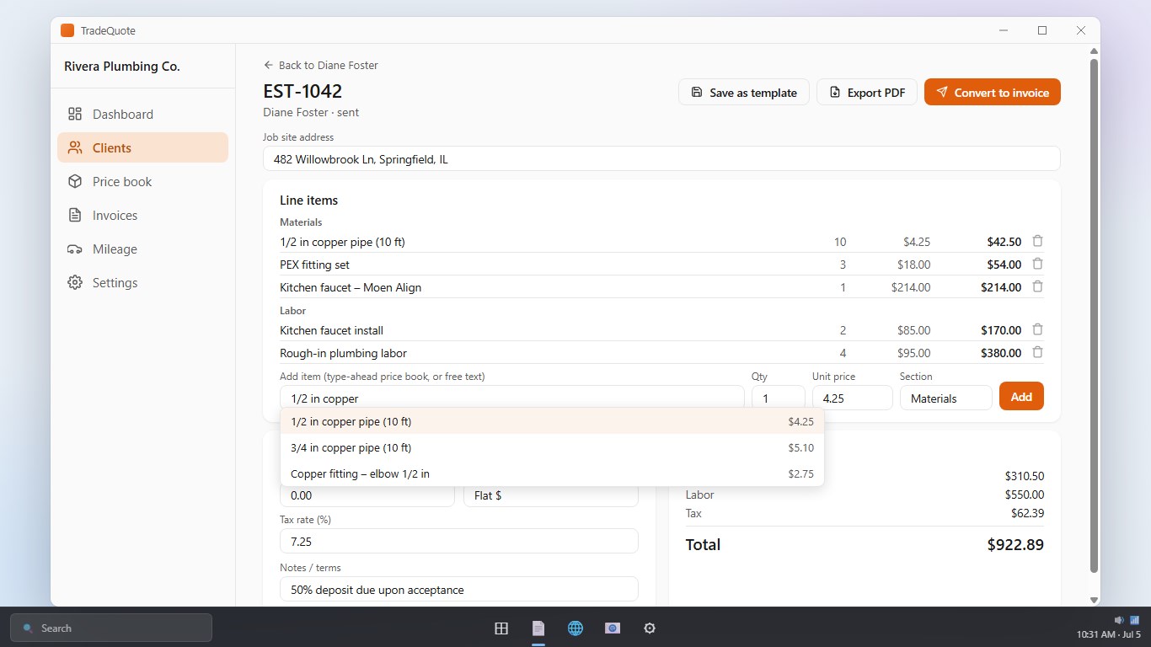Expand the Section dropdown showing Materials
The width and height of the screenshot is (1151, 647).
pos(945,398)
